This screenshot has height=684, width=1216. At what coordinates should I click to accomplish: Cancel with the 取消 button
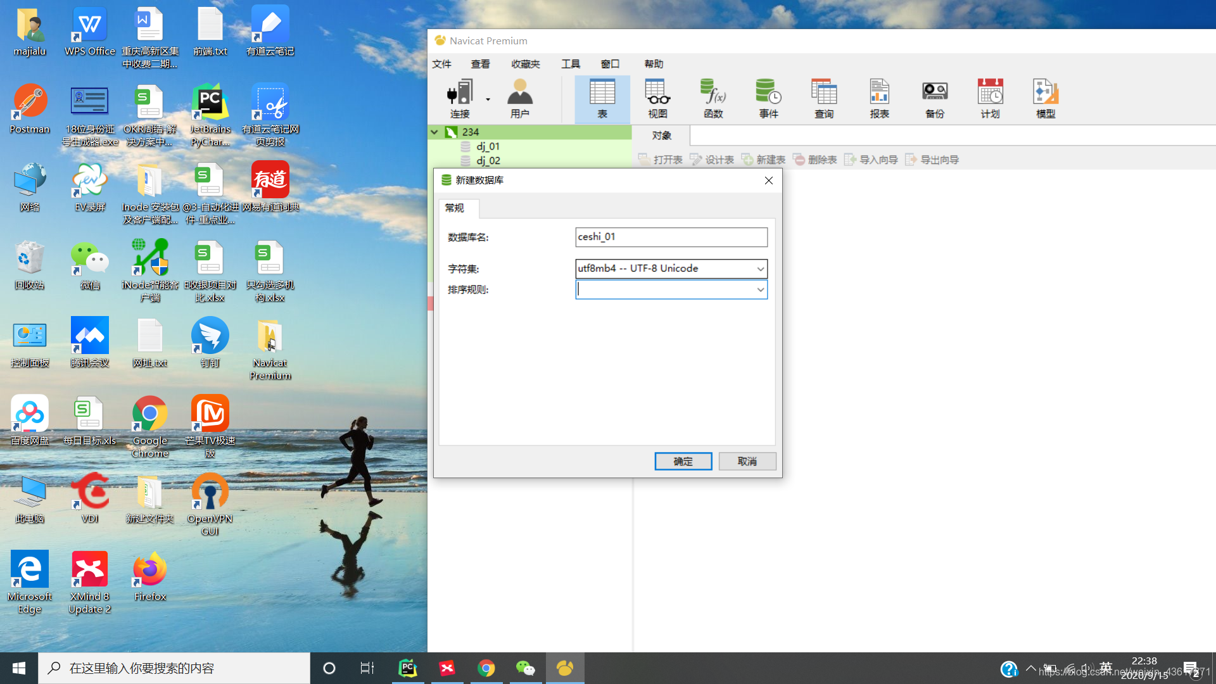click(x=747, y=461)
